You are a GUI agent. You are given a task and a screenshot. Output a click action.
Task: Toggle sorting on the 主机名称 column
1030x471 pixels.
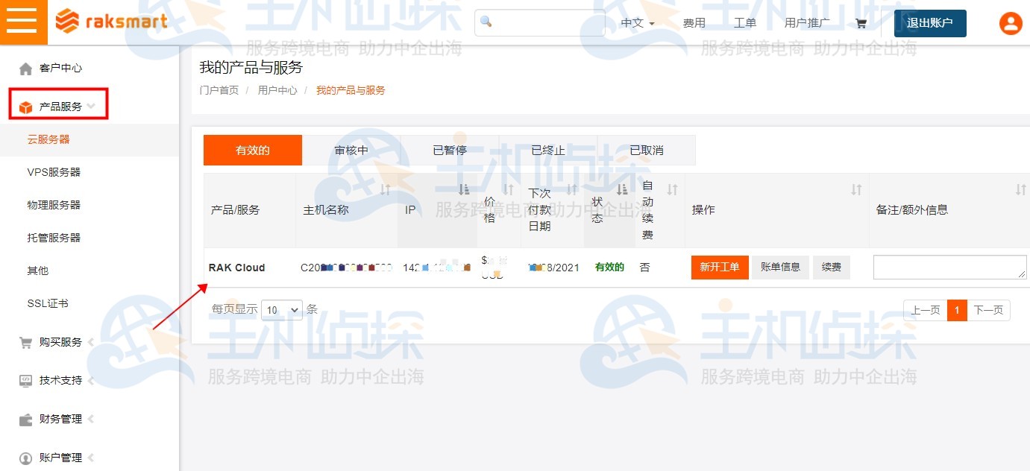coord(387,189)
